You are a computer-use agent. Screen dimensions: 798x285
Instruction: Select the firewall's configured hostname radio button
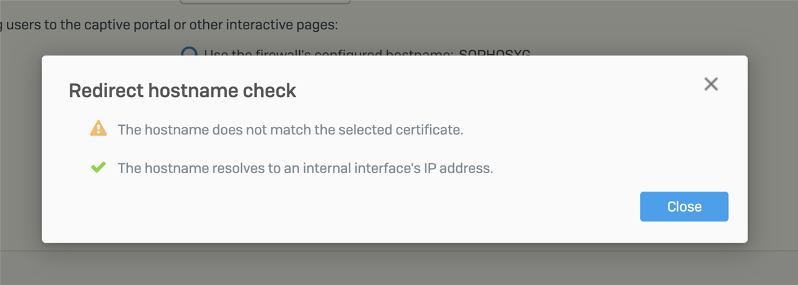click(189, 54)
